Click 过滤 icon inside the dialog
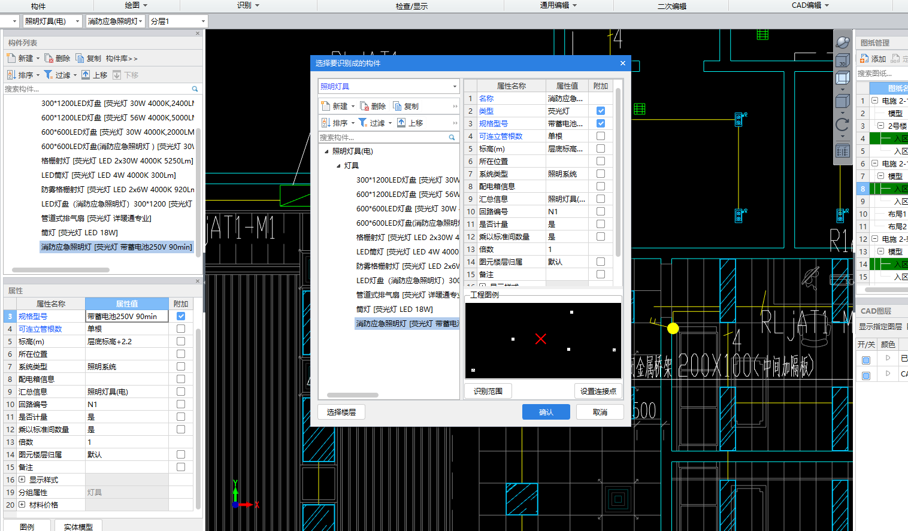The width and height of the screenshot is (908, 531). [363, 123]
